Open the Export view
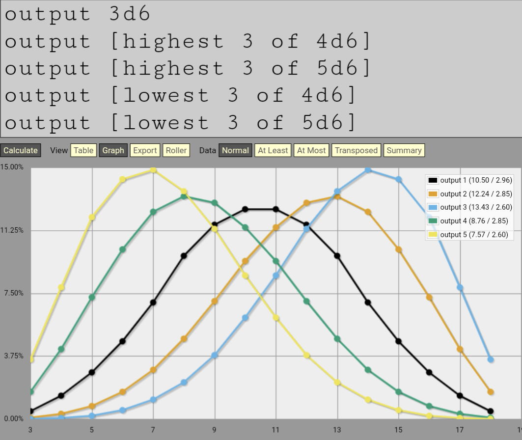 pos(145,150)
